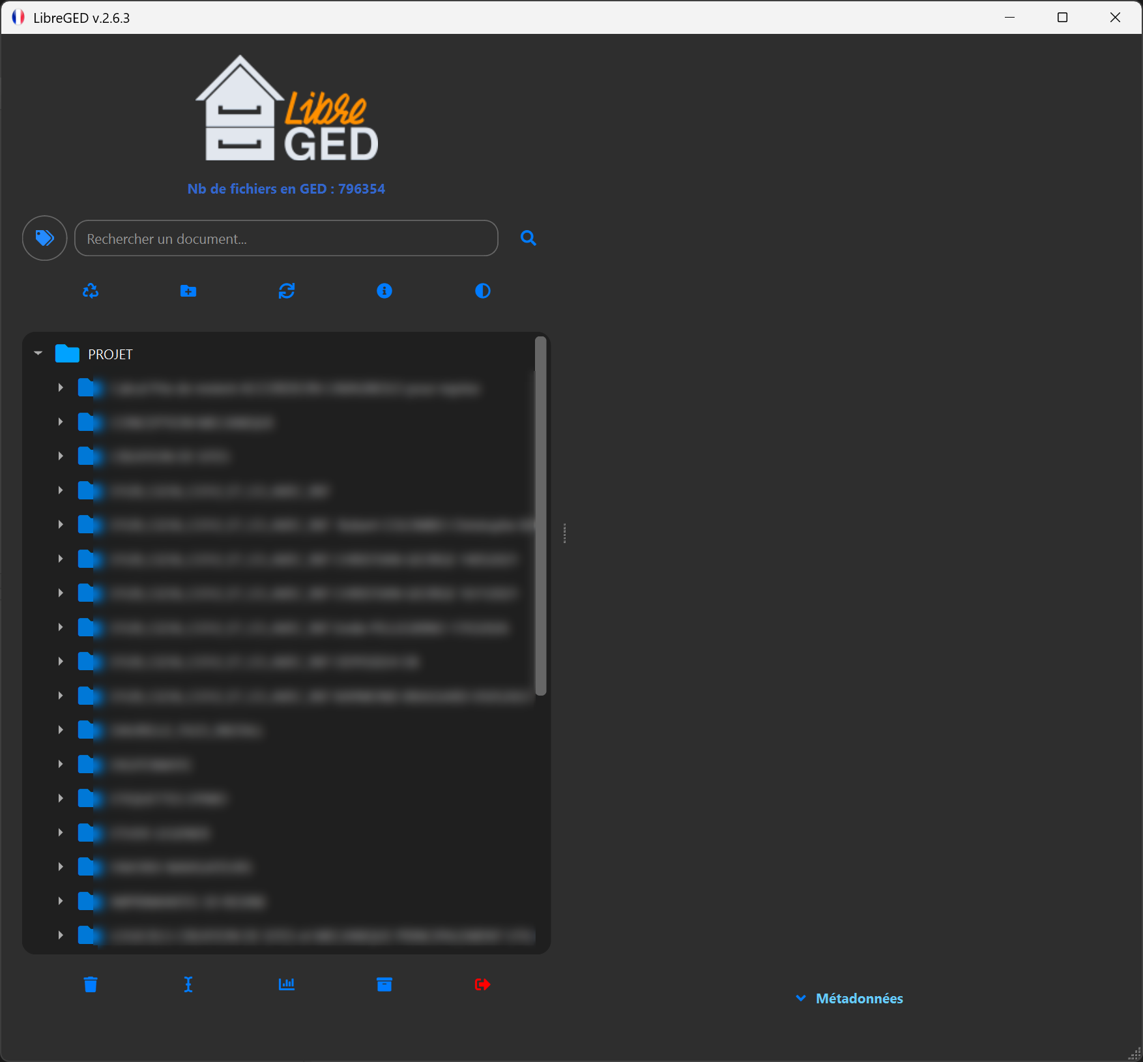The width and height of the screenshot is (1143, 1062).
Task: Click the archive box icon
Action: point(384,984)
